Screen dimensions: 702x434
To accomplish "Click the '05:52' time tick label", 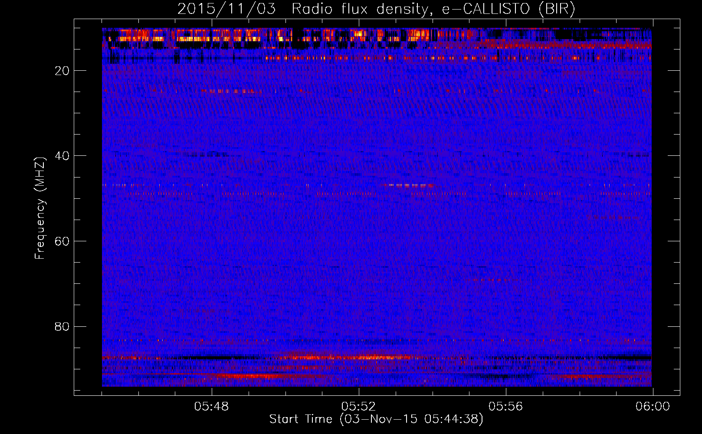I will [358, 407].
